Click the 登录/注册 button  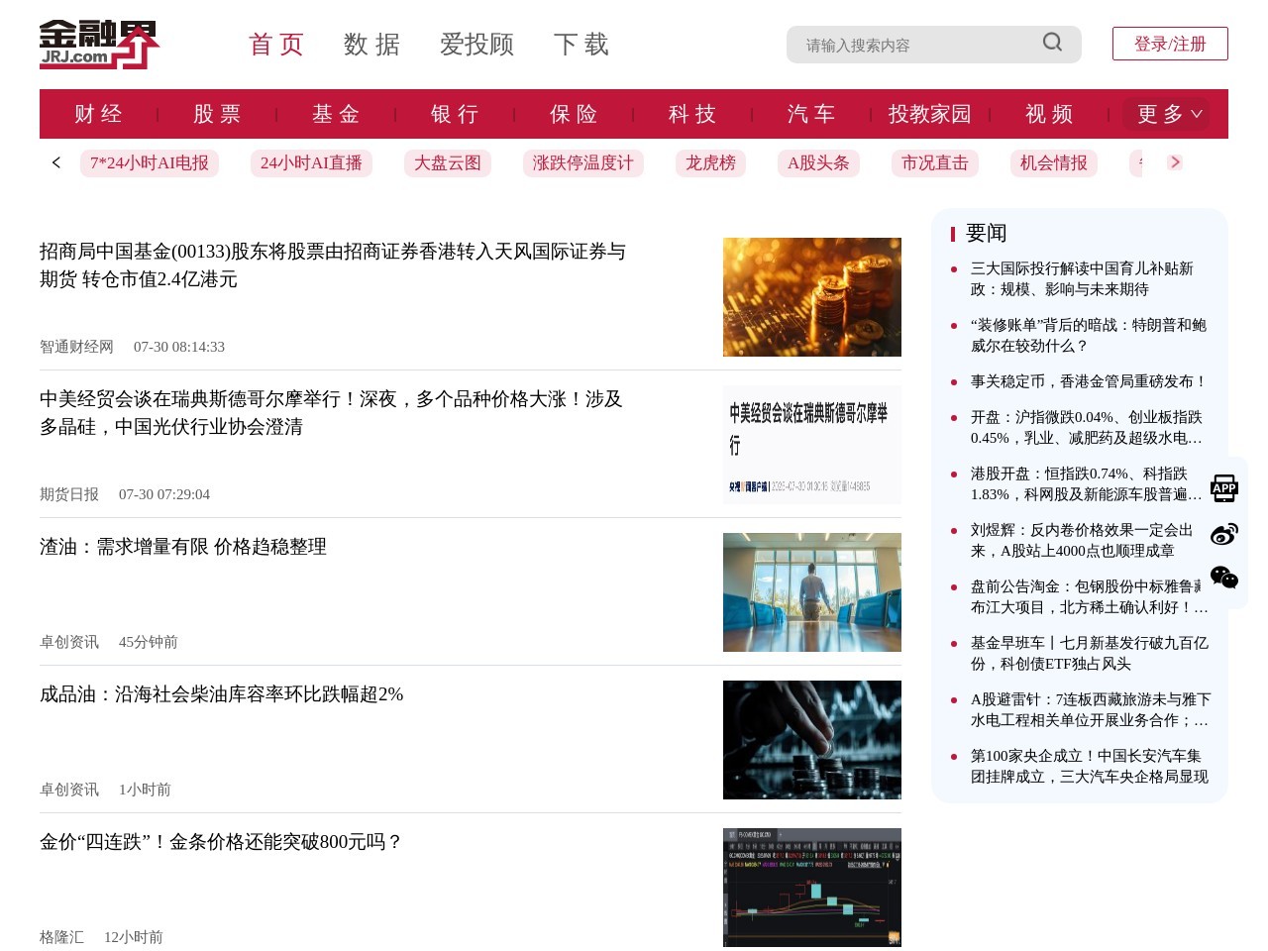pos(1170,44)
